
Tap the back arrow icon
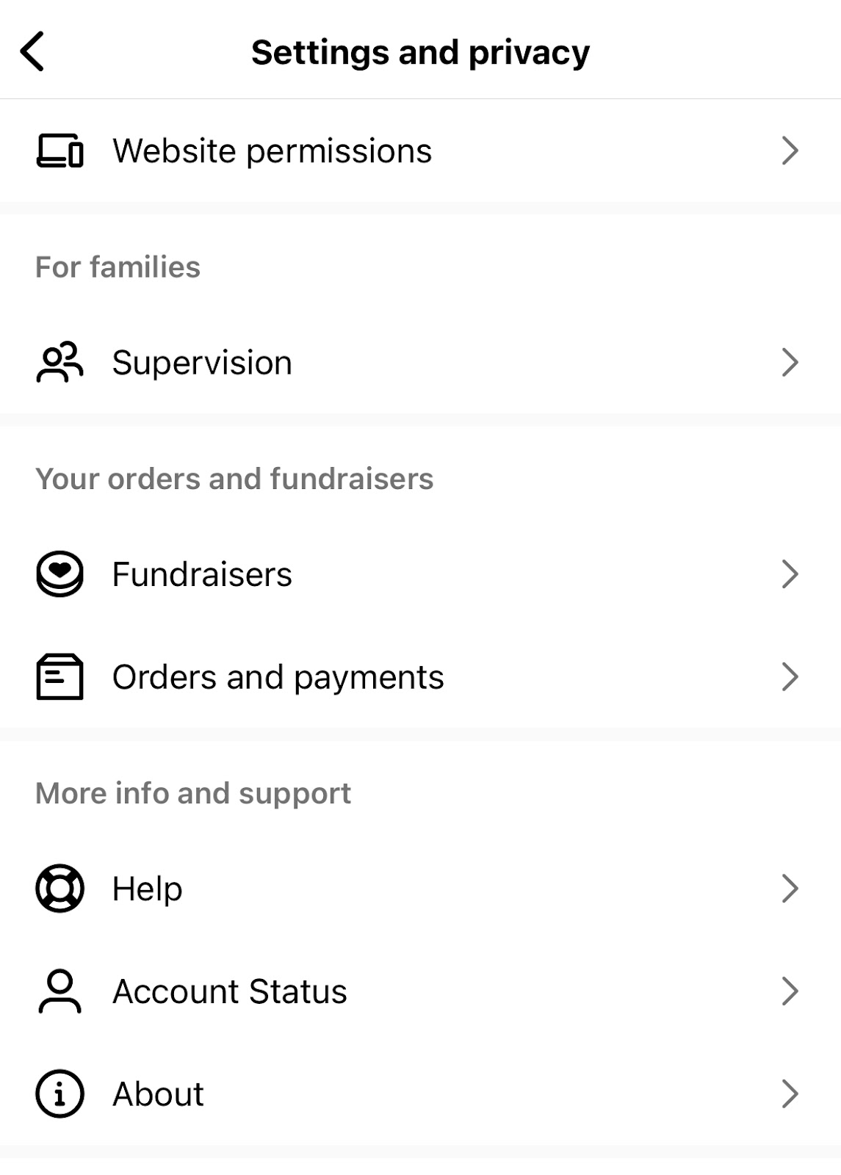(33, 51)
